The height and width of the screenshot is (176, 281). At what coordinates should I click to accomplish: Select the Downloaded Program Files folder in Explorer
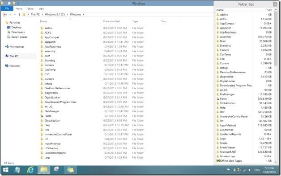point(60,102)
